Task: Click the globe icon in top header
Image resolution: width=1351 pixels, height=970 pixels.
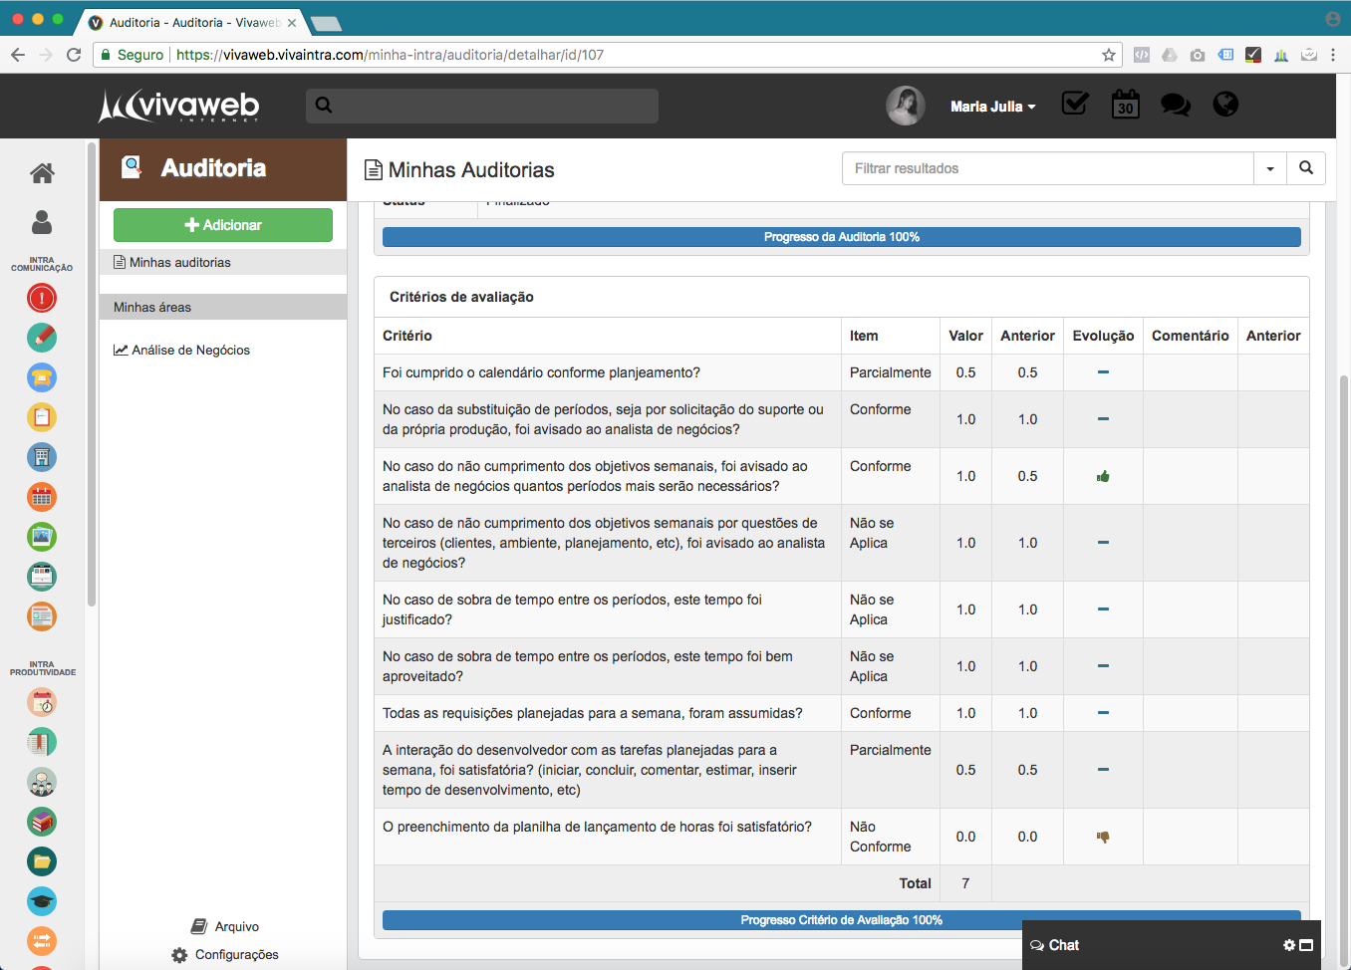Action: [x=1225, y=105]
